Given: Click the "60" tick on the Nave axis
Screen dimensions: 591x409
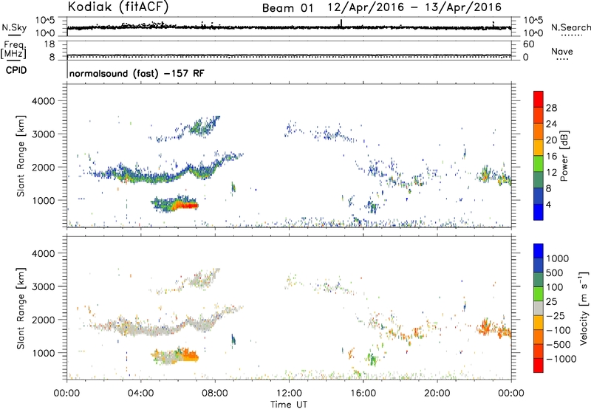Looking at the screenshot, I should pos(528,44).
